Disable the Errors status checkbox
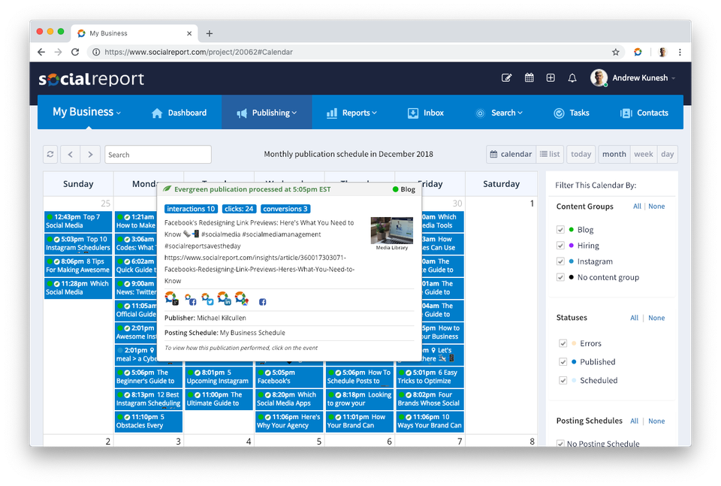 coord(563,344)
